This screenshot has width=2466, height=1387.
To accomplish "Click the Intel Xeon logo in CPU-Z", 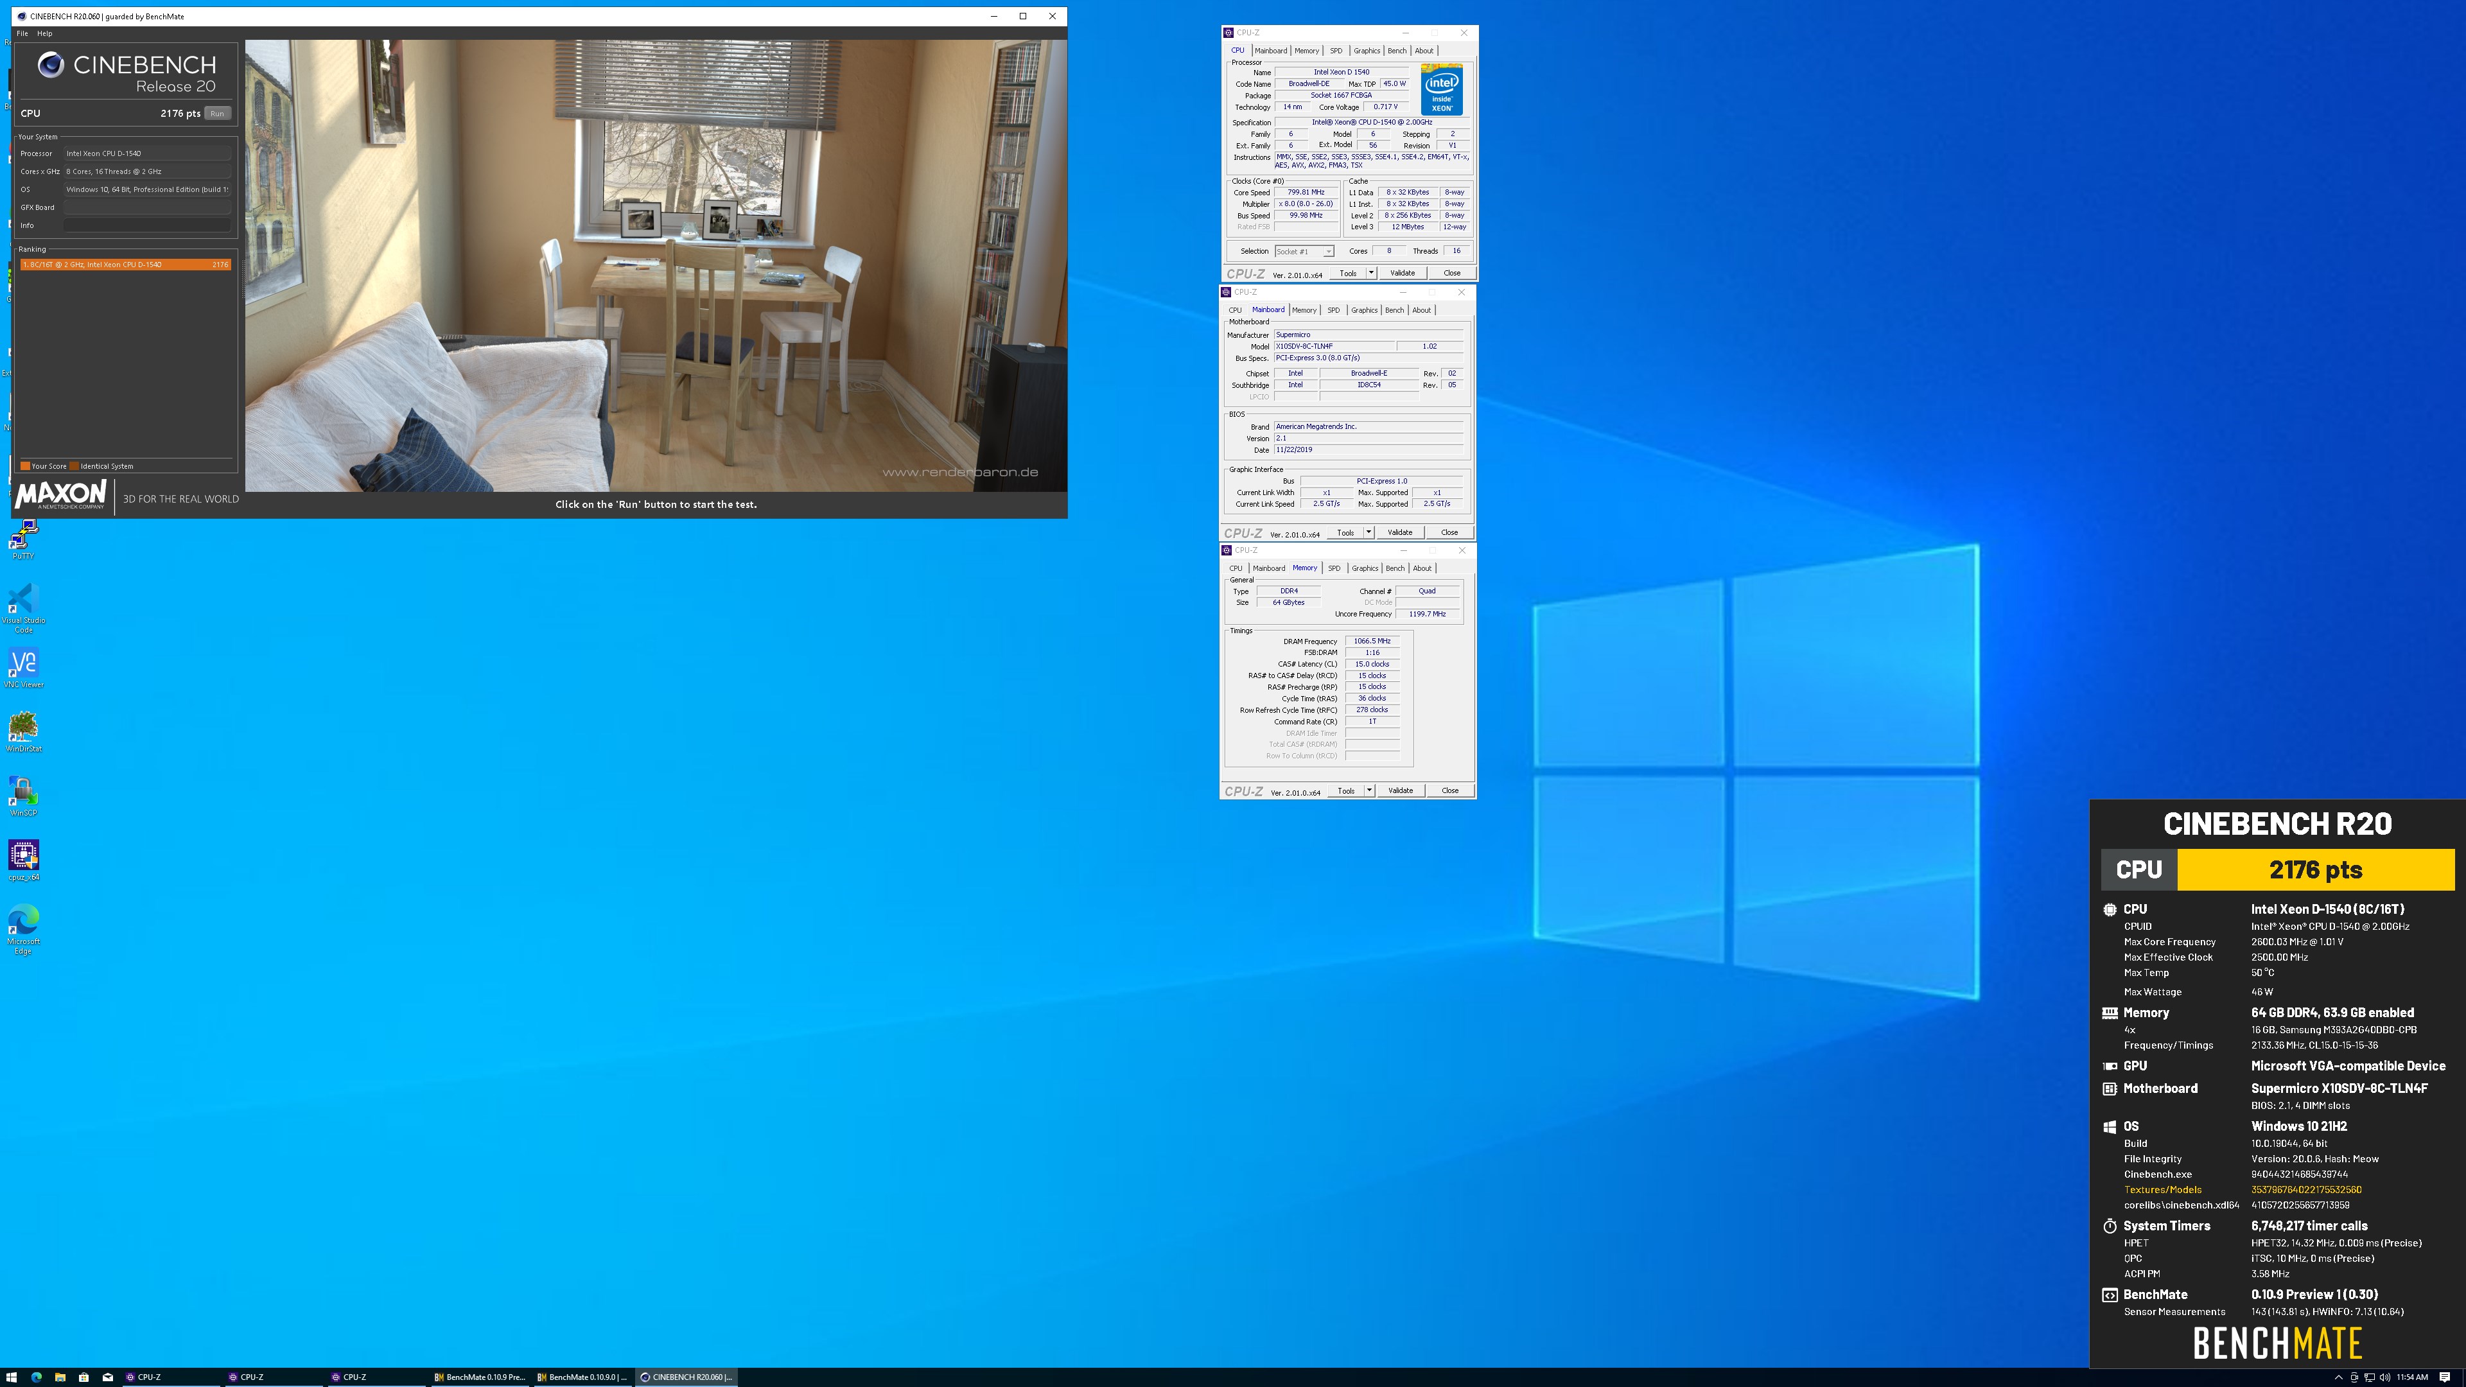I will [x=1442, y=90].
